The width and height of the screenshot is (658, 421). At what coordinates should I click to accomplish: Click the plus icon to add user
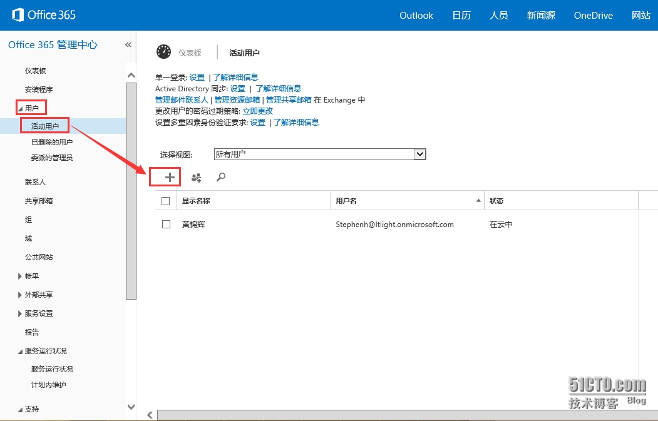click(170, 178)
